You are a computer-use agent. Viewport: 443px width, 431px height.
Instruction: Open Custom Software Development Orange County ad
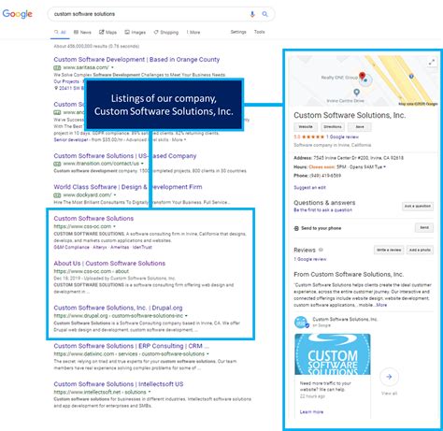click(136, 60)
